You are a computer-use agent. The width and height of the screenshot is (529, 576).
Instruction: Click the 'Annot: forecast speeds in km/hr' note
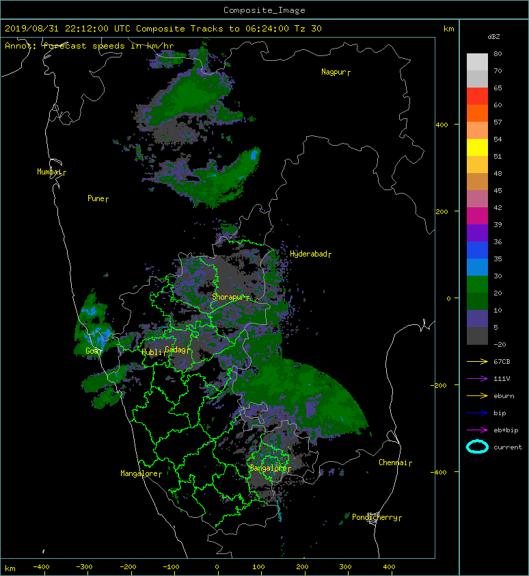90,46
